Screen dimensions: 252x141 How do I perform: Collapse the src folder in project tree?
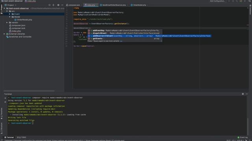[x=7, y=11]
